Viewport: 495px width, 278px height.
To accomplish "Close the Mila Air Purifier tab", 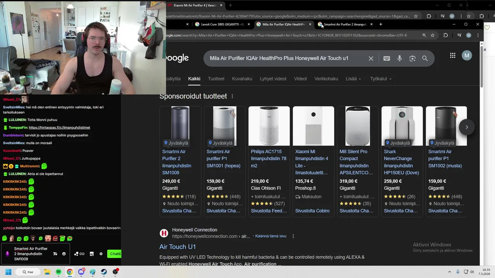I will pyautogui.click(x=310, y=24).
